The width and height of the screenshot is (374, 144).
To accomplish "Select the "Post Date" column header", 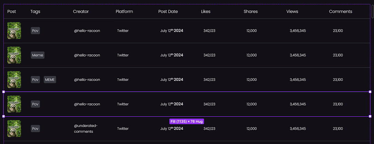I will (168, 12).
